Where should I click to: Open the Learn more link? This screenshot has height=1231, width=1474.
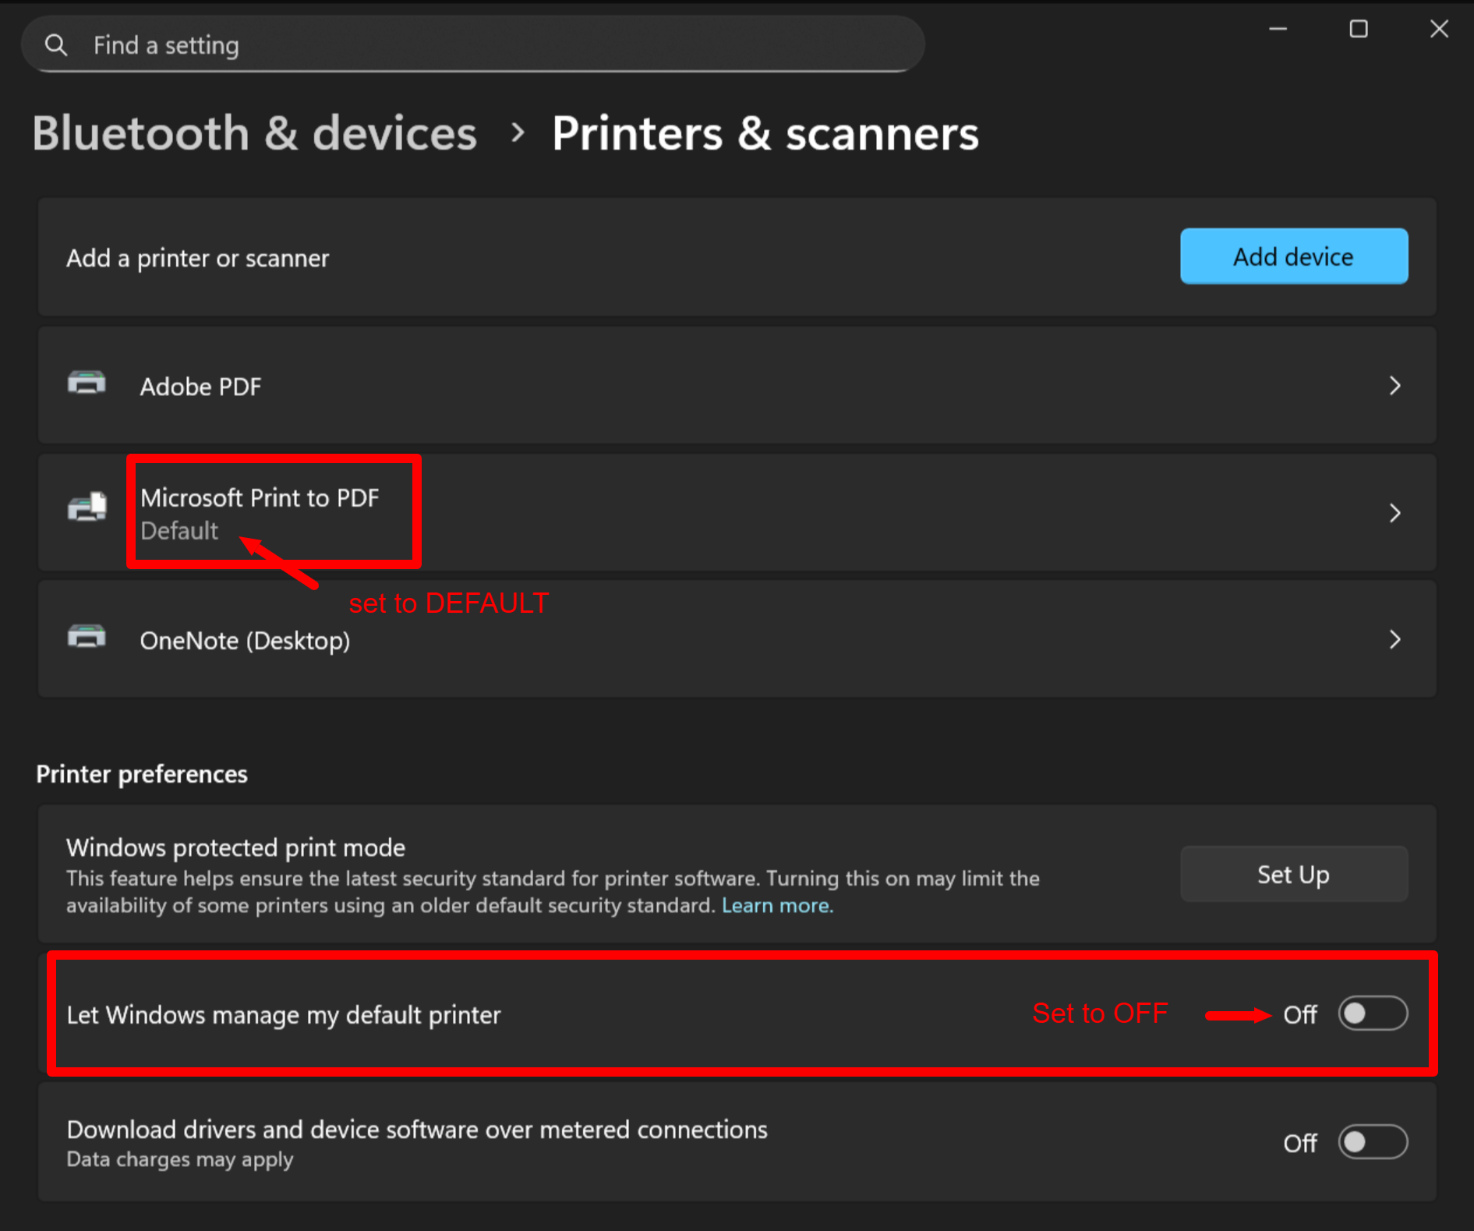(x=776, y=906)
